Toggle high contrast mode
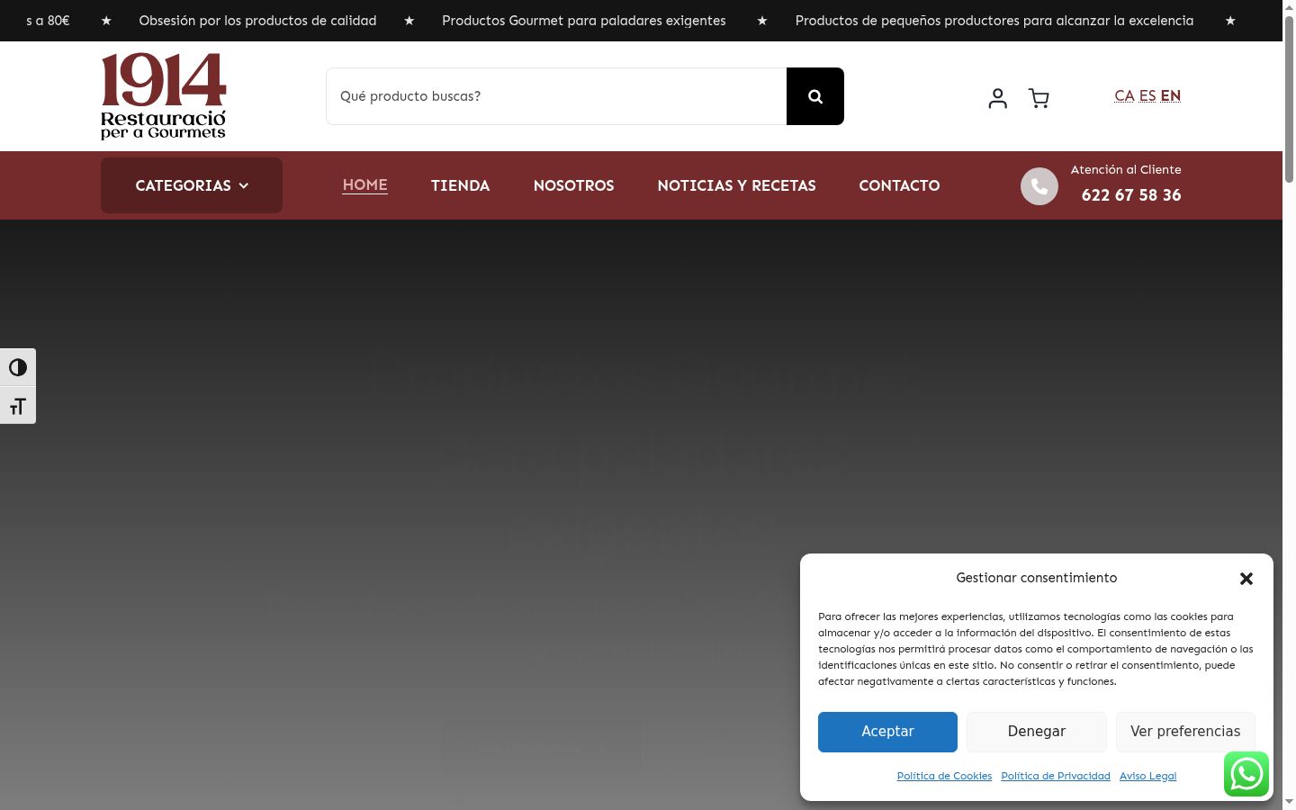The height and width of the screenshot is (810, 1296). 18,367
